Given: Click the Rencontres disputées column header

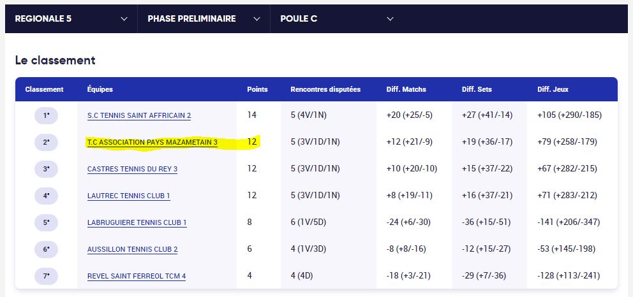Looking at the screenshot, I should pos(325,89).
